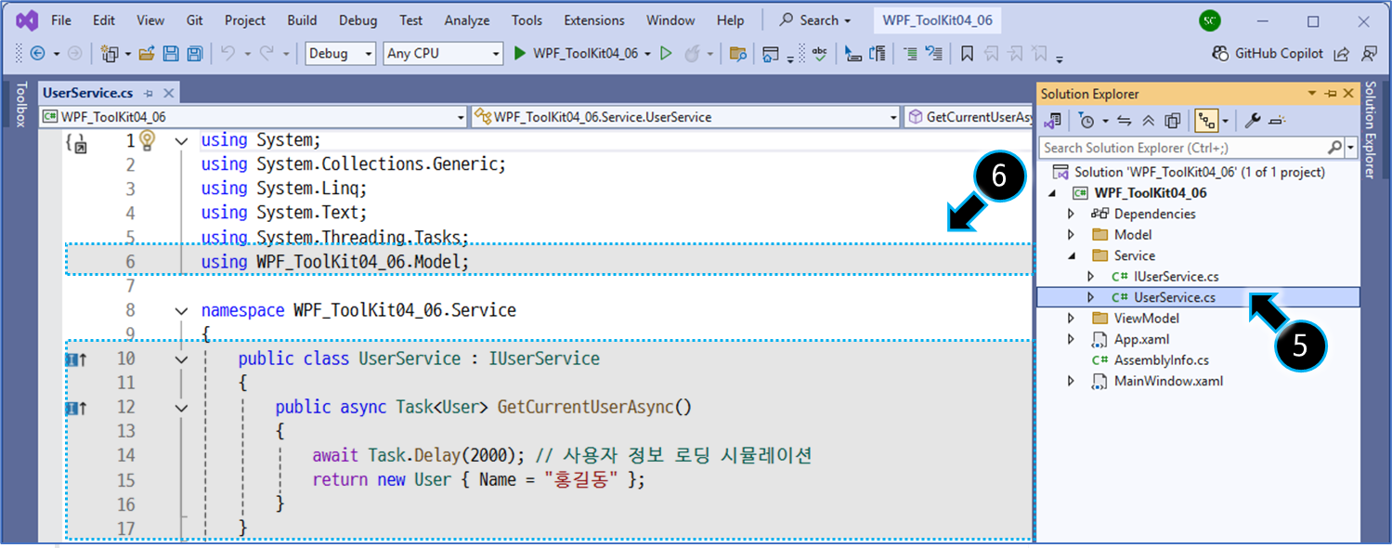
Task: Open the File menu
Action: click(x=61, y=20)
